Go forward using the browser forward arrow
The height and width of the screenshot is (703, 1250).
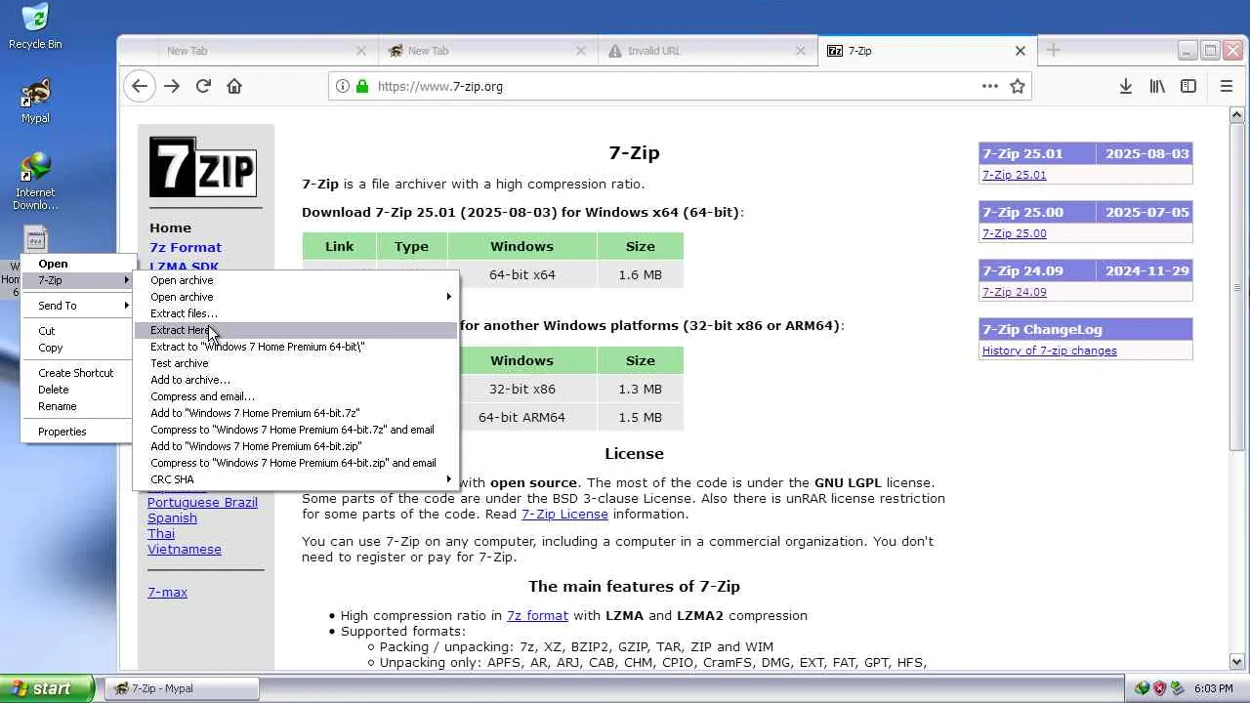(172, 86)
